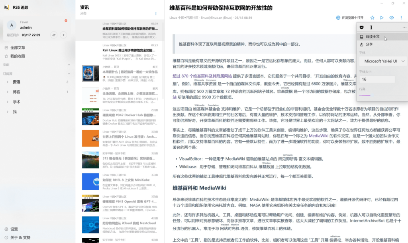Select 阅读全文 menu entry
The height and width of the screenshot is (243, 408).
click(382, 37)
